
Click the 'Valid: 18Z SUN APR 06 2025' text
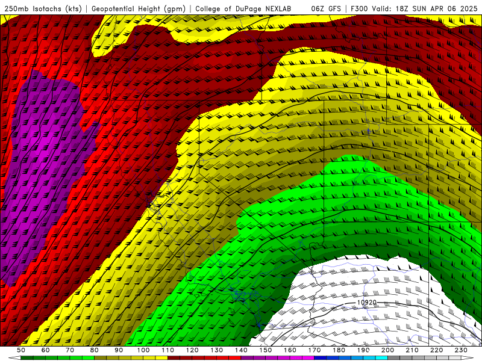pos(425,8)
